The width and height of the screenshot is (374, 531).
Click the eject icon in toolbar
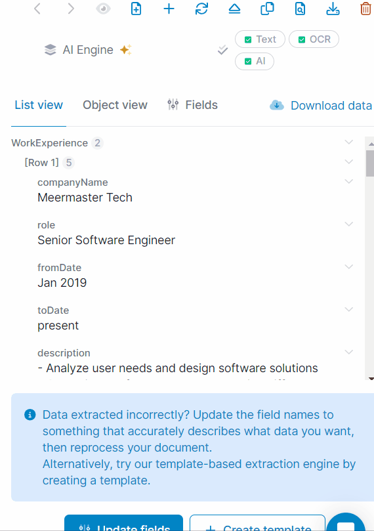click(234, 9)
